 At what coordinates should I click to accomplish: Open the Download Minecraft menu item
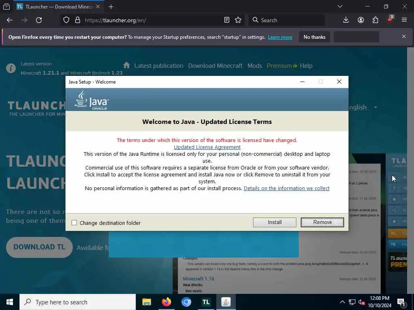pyautogui.click(x=215, y=66)
